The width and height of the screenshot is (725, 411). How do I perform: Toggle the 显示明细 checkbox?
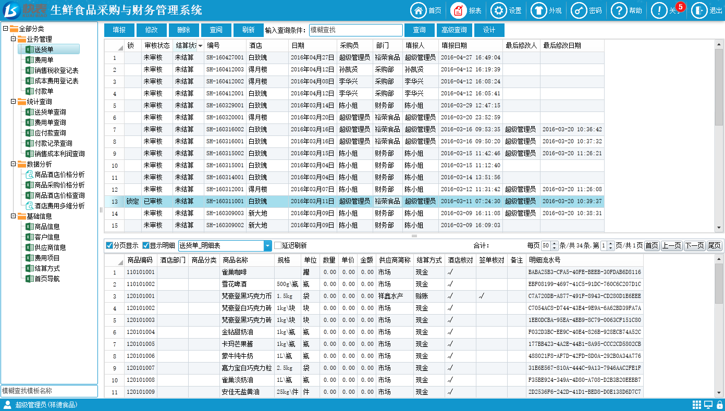pyautogui.click(x=145, y=245)
